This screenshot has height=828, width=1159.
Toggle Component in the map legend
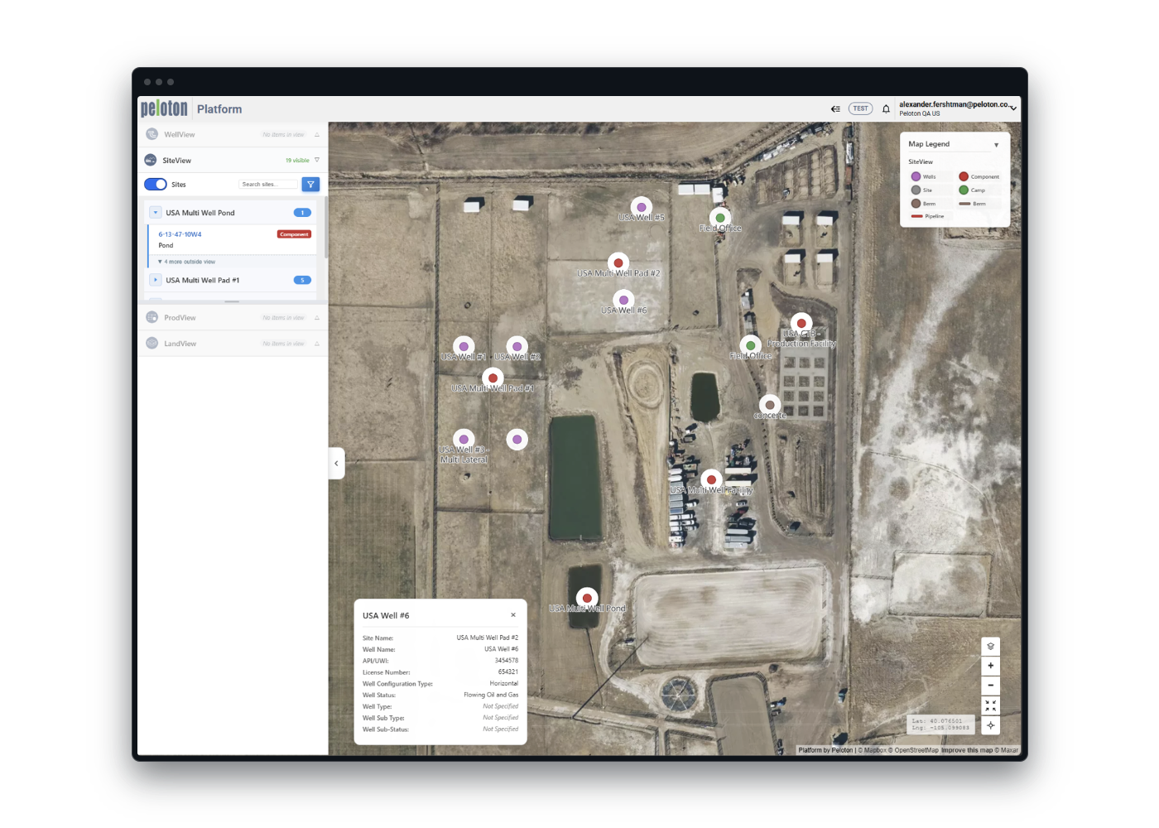pos(979,176)
